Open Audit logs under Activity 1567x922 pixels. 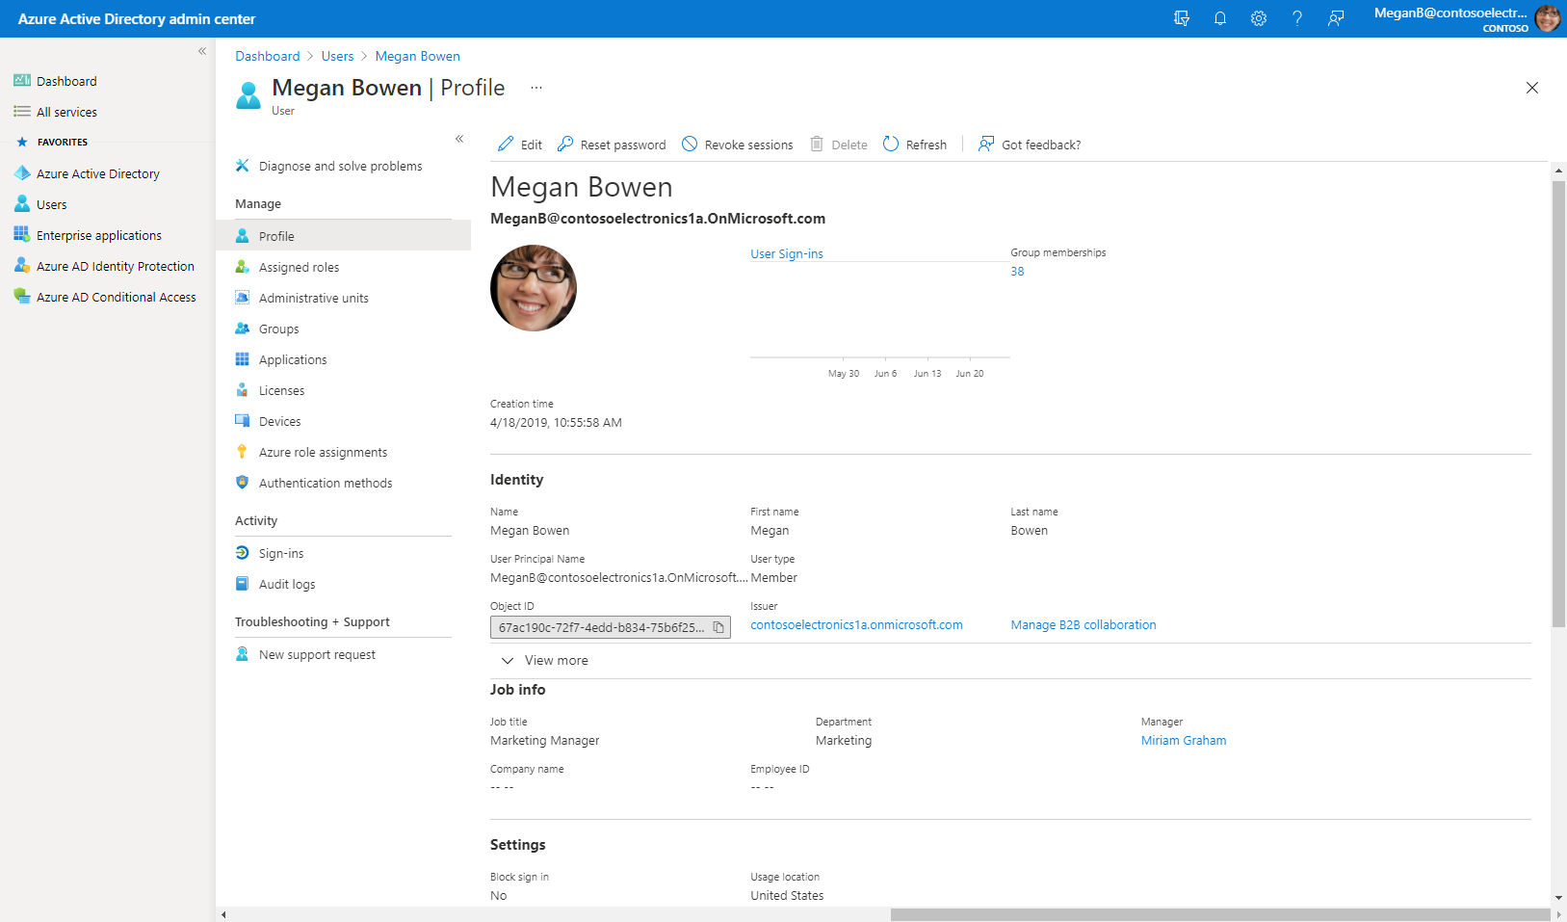coord(286,585)
